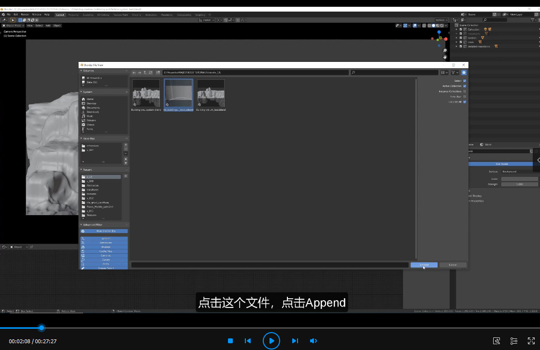Create new folder in File View
The height and width of the screenshot is (350, 540).
tap(158, 73)
